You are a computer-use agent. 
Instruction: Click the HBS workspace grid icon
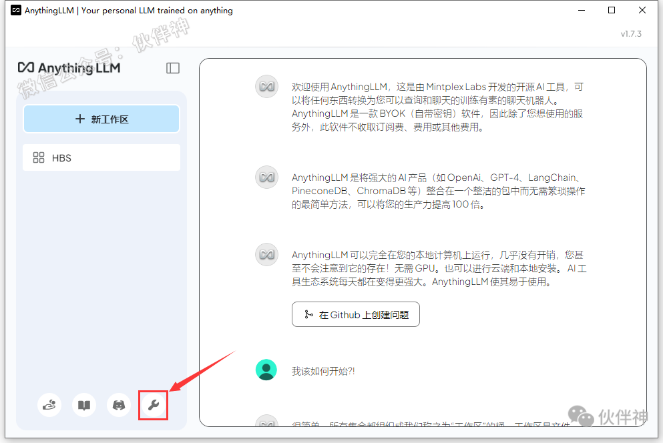(x=39, y=157)
